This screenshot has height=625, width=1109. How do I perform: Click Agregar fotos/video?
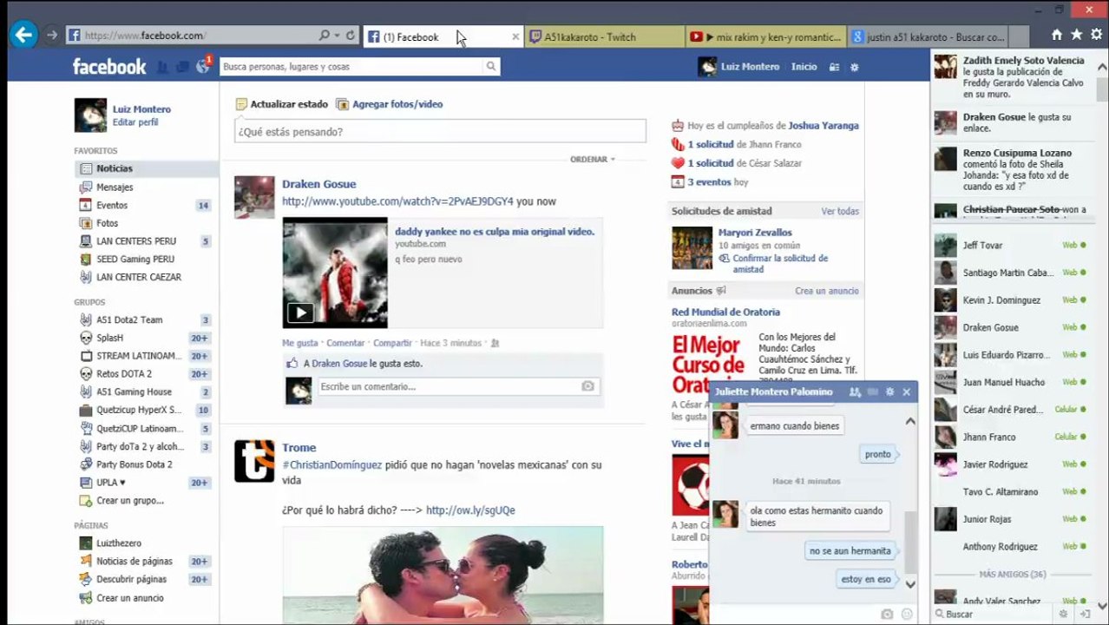click(390, 104)
